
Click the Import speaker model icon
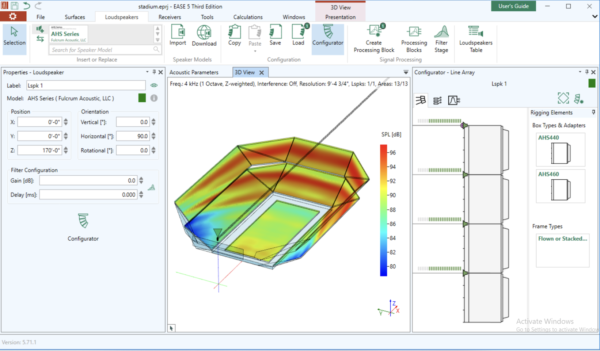178,35
